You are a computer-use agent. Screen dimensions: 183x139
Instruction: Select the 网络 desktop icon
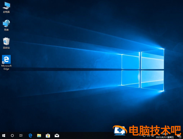click(6, 25)
